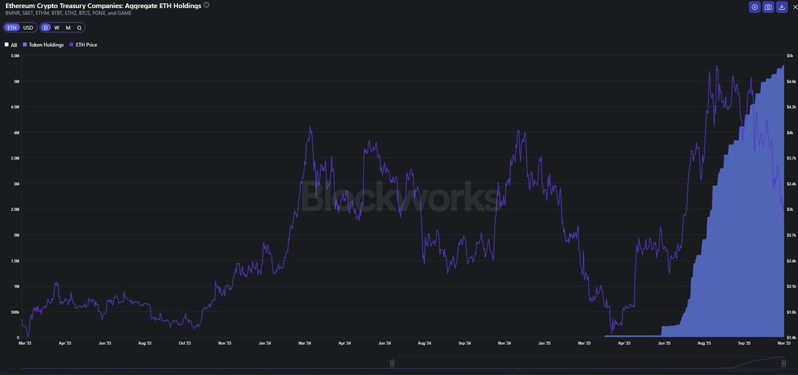Viewport: 798px width, 375px height.
Task: Click the 500k left axis label
Action: click(x=14, y=311)
